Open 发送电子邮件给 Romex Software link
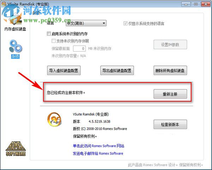 (98, 153)
